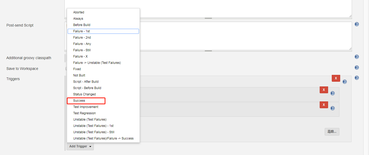Viewport: 372px width, 155px height.
Task: Select the Success trigger option
Action: 79,101
